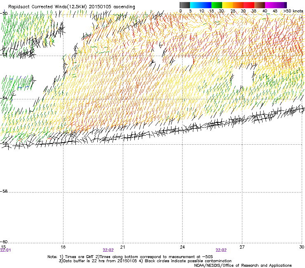Click the '-54' latitude axis label
The height and width of the screenshot is (268, 305).
[x=4, y=98]
